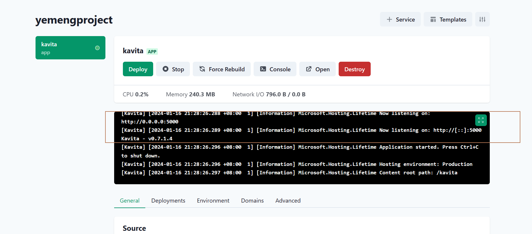This screenshot has height=234, width=532.
Task: Click the APP badge next to kavita
Action: pyautogui.click(x=152, y=52)
